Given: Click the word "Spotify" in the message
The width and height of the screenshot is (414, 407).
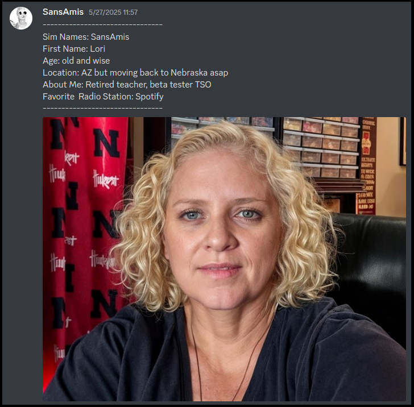Looking at the screenshot, I should [x=150, y=97].
